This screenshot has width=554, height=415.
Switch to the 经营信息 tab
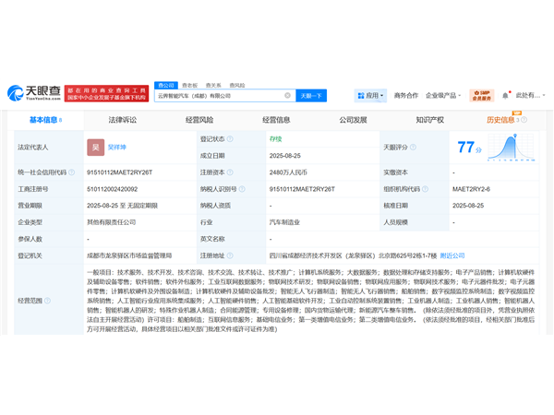click(276, 120)
